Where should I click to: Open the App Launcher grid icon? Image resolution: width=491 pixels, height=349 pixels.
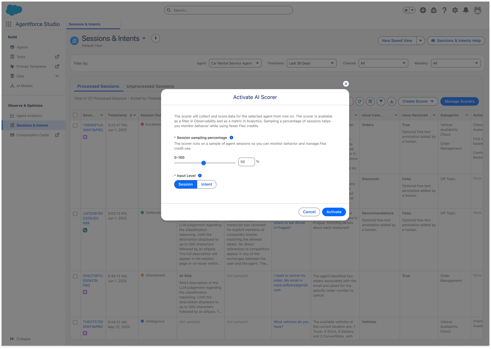coord(9,24)
